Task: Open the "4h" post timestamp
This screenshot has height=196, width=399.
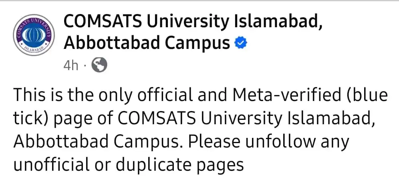Action: click(x=71, y=66)
